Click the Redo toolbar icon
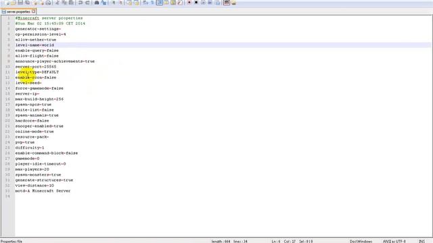The height and width of the screenshot is (243, 433). pos(87,3)
